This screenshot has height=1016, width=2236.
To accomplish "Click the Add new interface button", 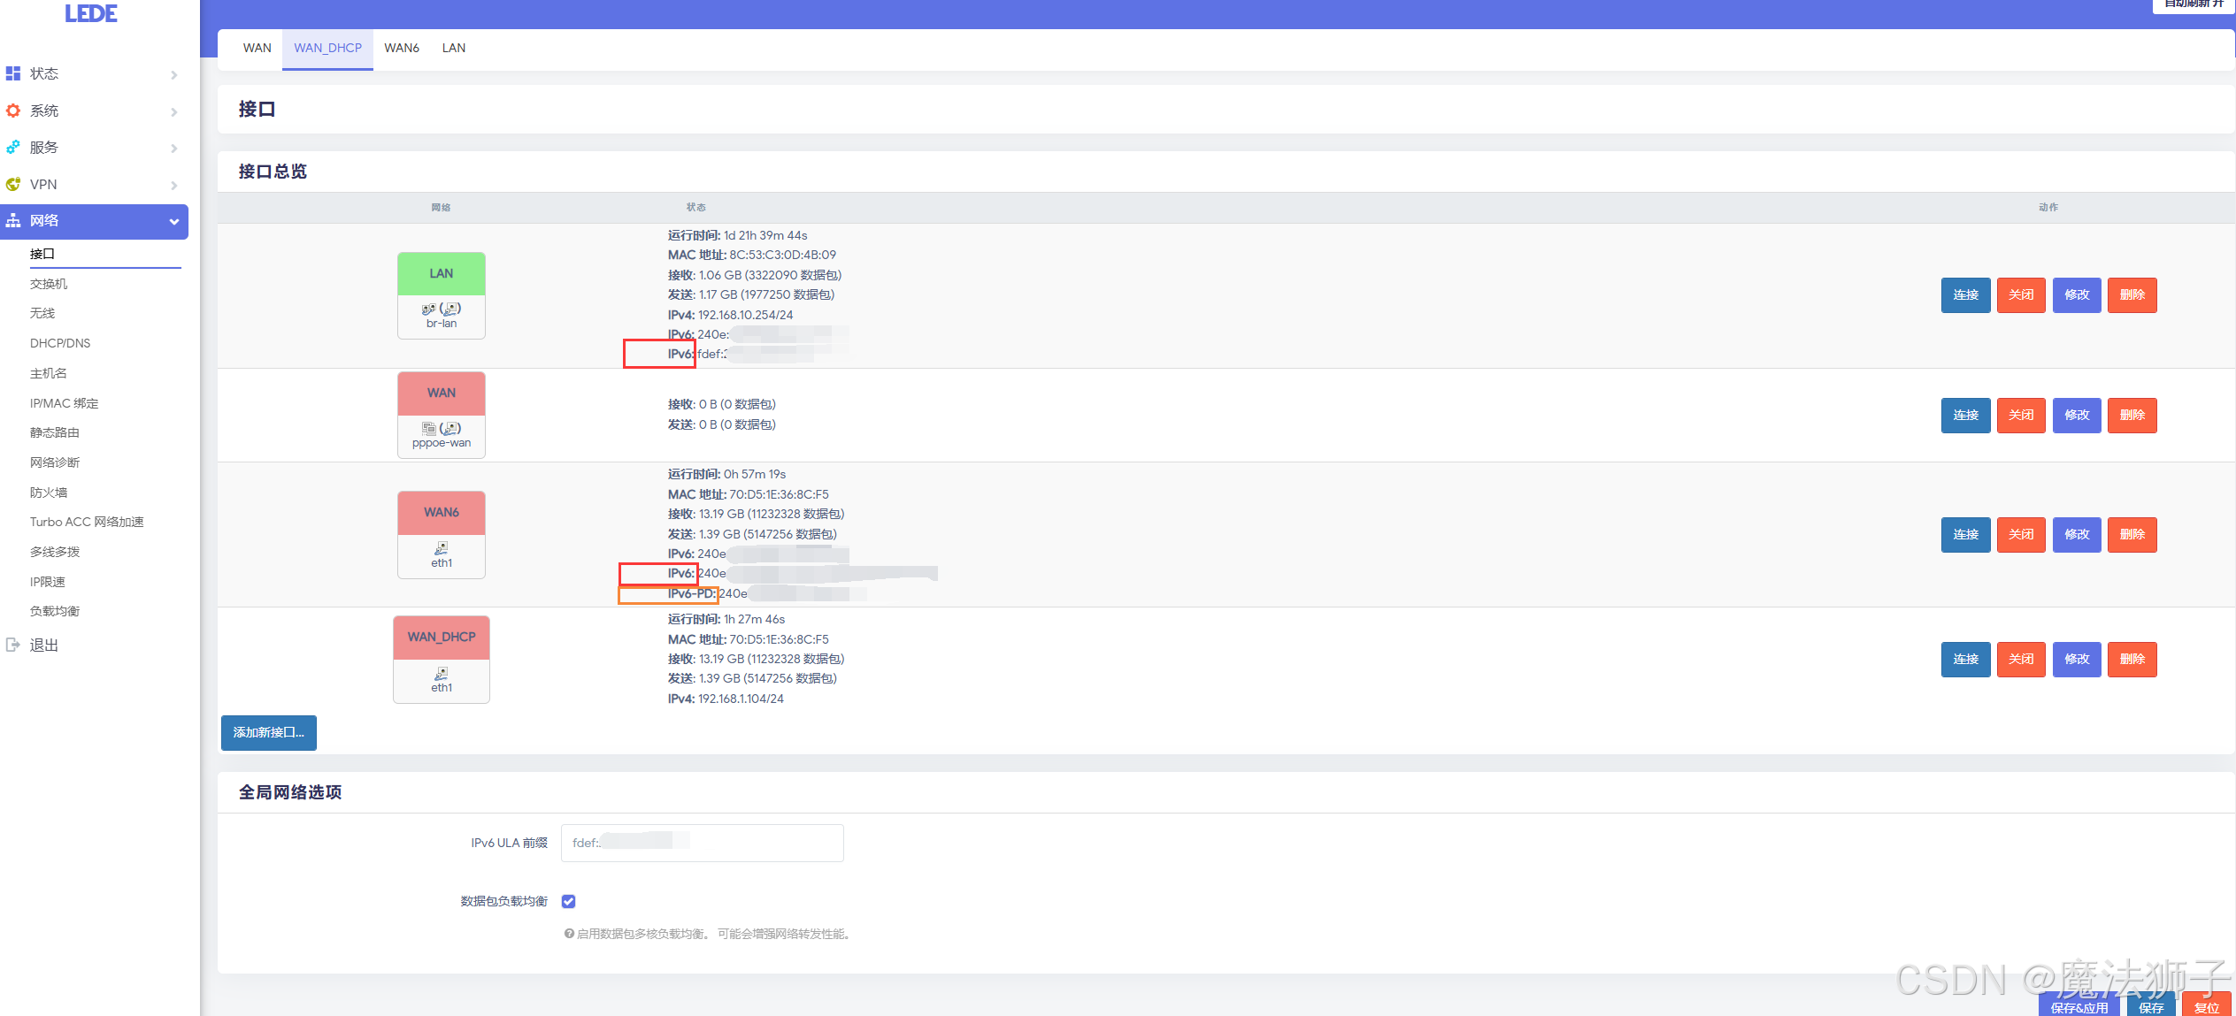I will [x=268, y=732].
